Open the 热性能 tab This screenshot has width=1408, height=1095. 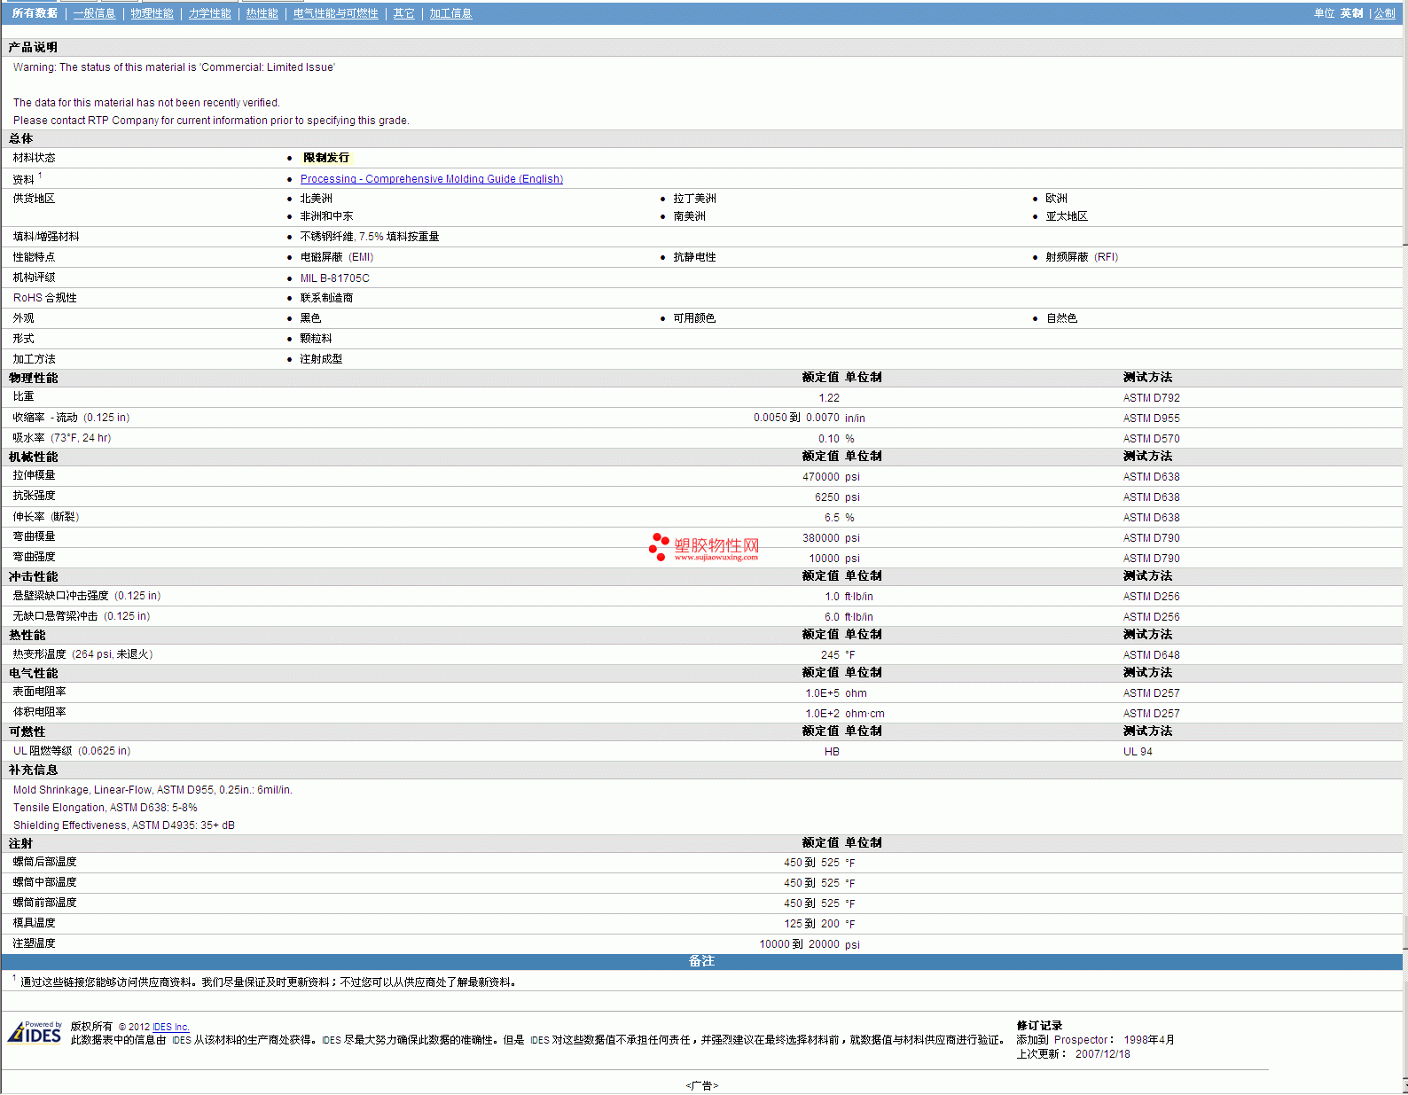point(262,13)
